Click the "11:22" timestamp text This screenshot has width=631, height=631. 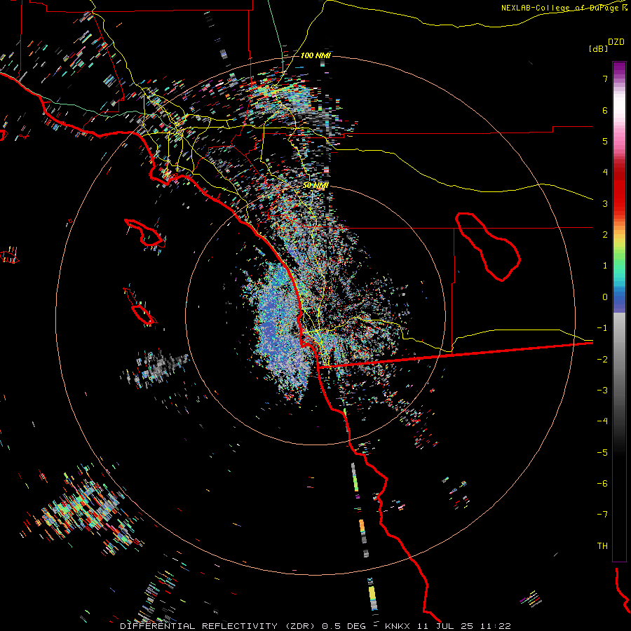pyautogui.click(x=496, y=626)
